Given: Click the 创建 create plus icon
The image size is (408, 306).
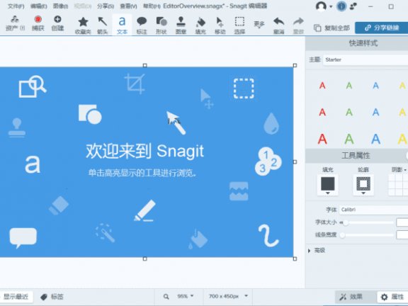Looking at the screenshot, I should [x=57, y=23].
